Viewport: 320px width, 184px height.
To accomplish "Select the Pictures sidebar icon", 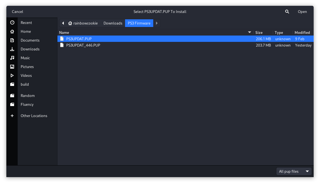I will [x=12, y=67].
